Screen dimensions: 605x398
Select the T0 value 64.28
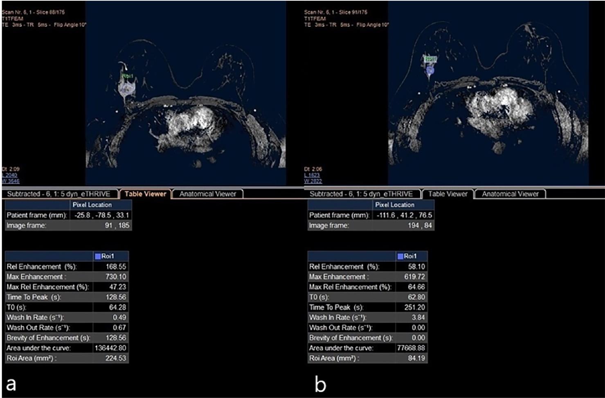[117, 307]
